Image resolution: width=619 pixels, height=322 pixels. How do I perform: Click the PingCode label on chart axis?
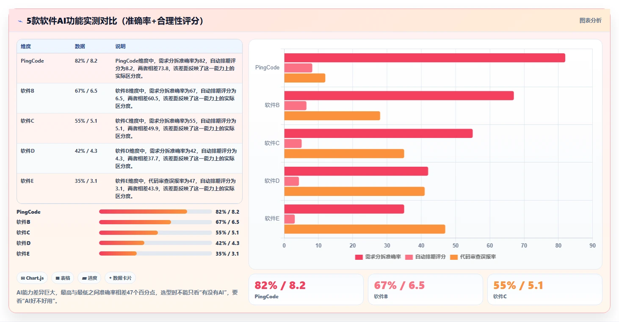267,68
